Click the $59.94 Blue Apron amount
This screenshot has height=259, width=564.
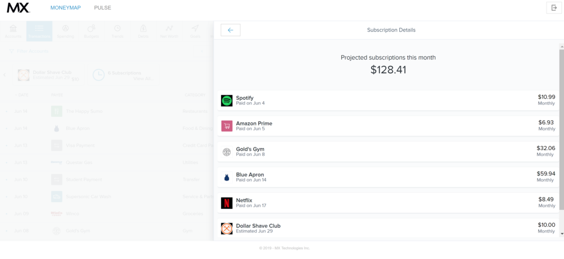pos(546,173)
